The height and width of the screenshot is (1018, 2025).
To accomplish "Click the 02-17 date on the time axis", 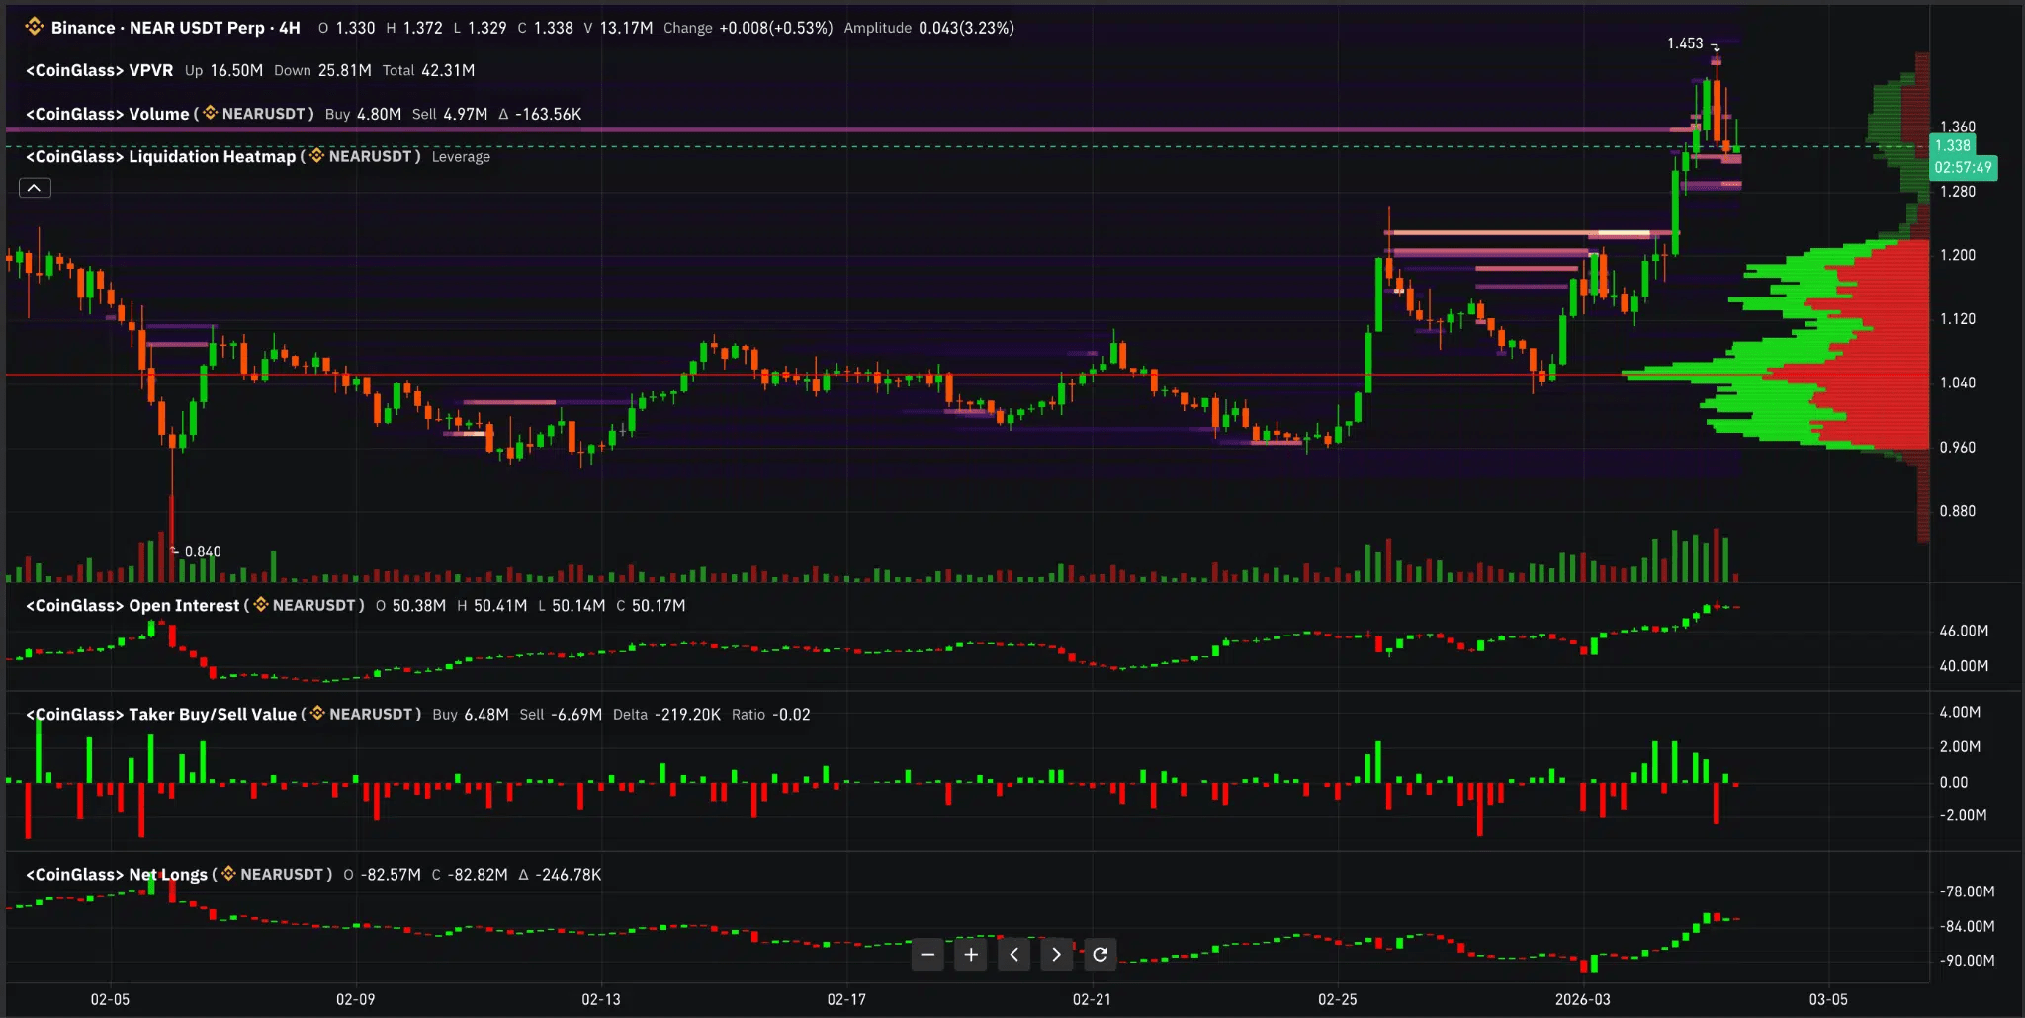I will (846, 999).
